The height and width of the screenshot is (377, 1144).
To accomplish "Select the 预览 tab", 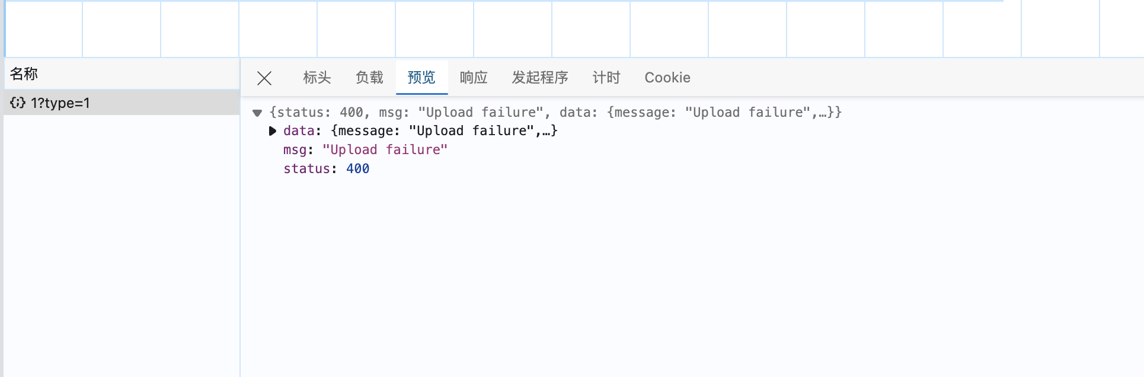I will (421, 78).
